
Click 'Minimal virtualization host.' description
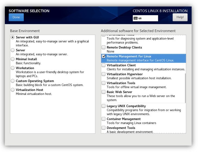point(34,94)
